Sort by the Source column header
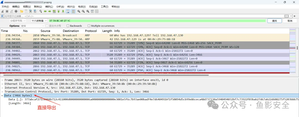The width and height of the screenshot is (299, 117). (51, 31)
